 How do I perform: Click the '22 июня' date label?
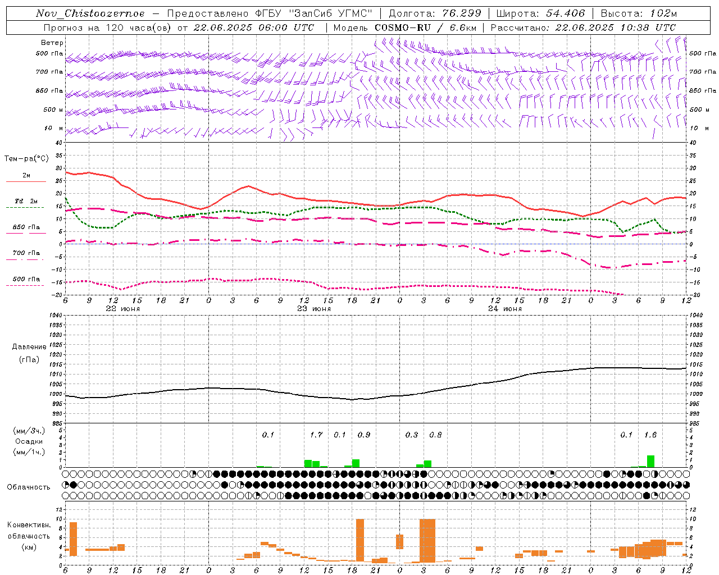[x=123, y=309]
